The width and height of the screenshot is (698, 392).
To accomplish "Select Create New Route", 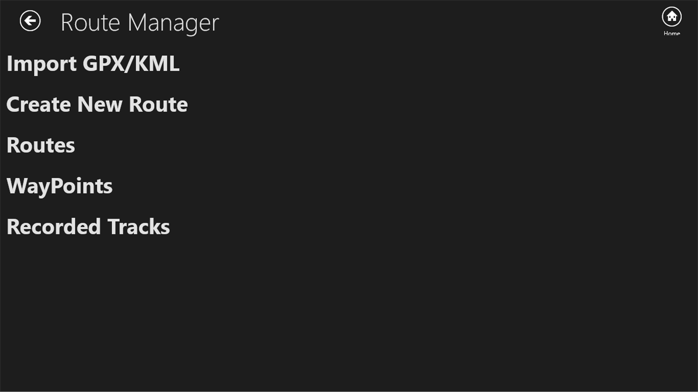I will (97, 105).
